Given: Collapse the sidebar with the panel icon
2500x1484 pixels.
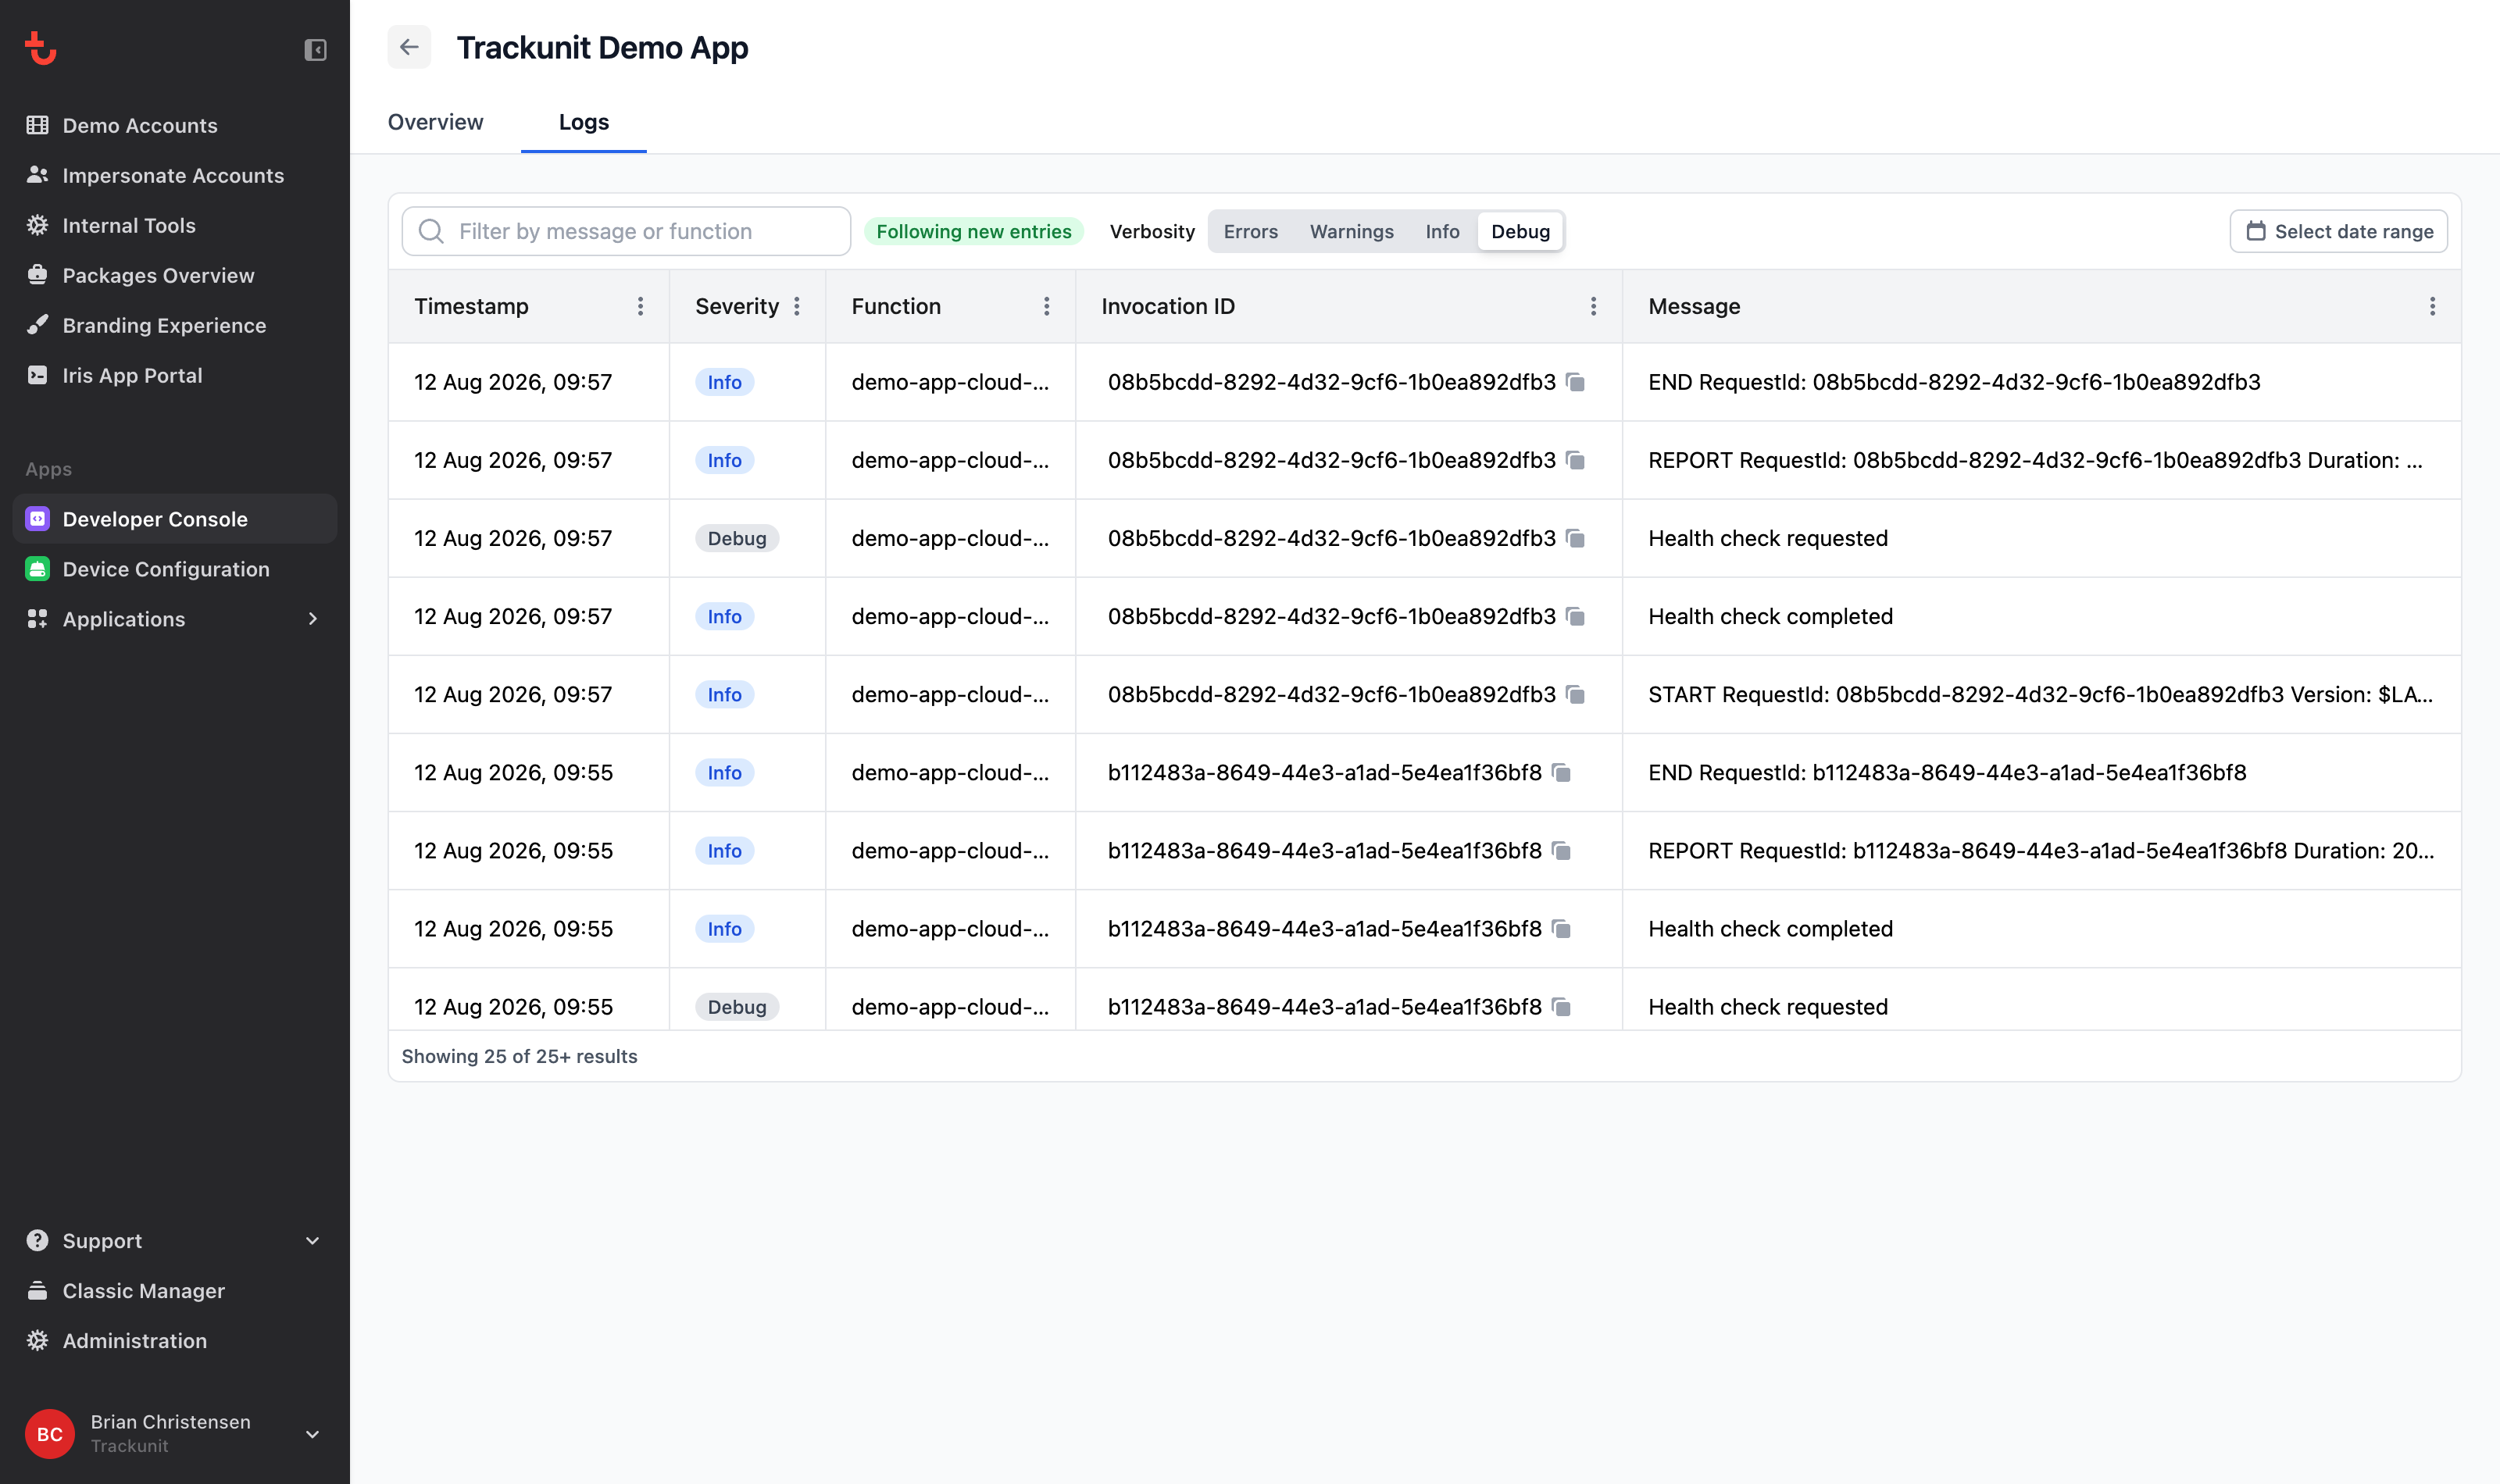Looking at the screenshot, I should coord(315,50).
